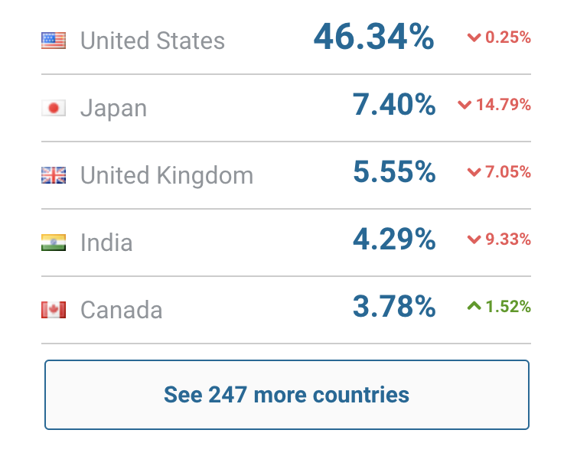Click the red down arrow beside 9.33%
577x456 pixels.
(474, 239)
